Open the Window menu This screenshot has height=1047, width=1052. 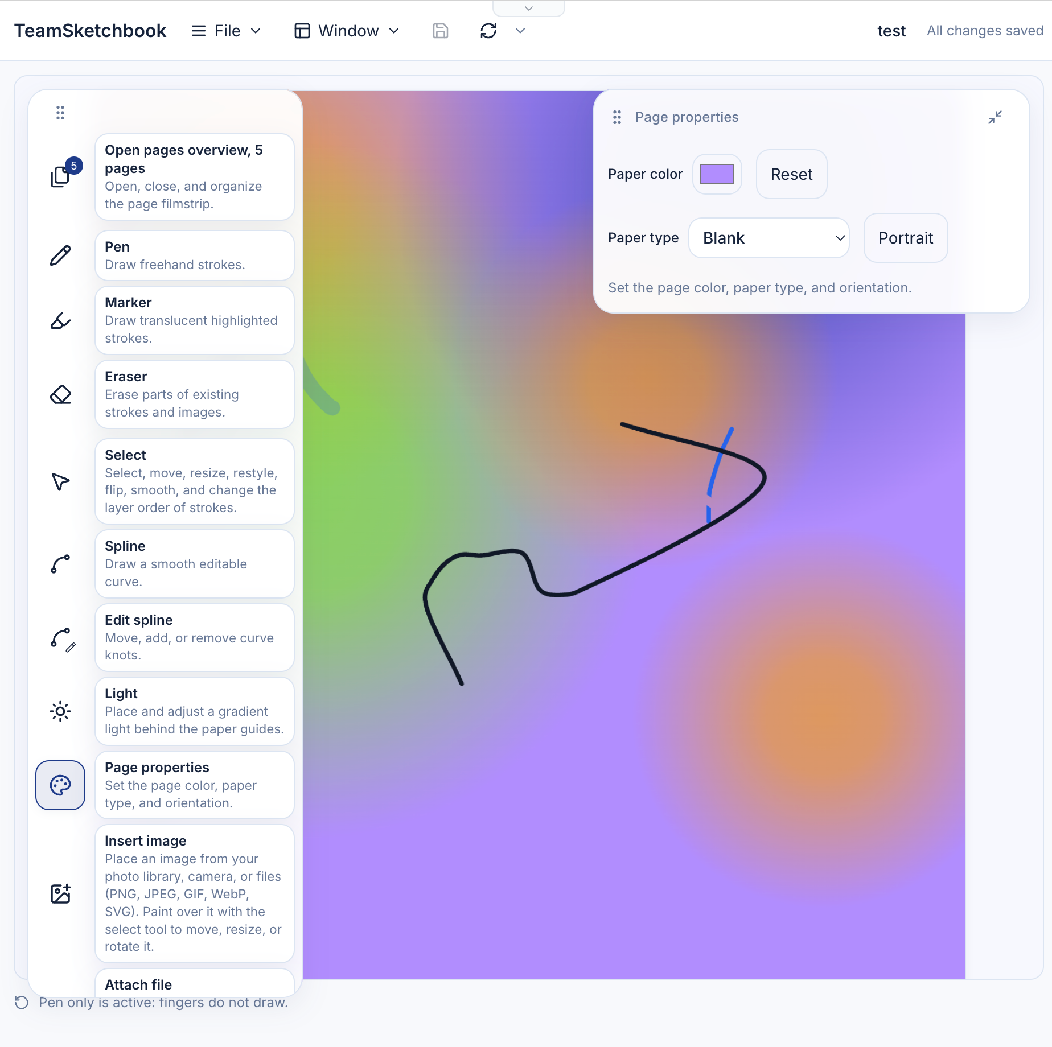click(347, 31)
